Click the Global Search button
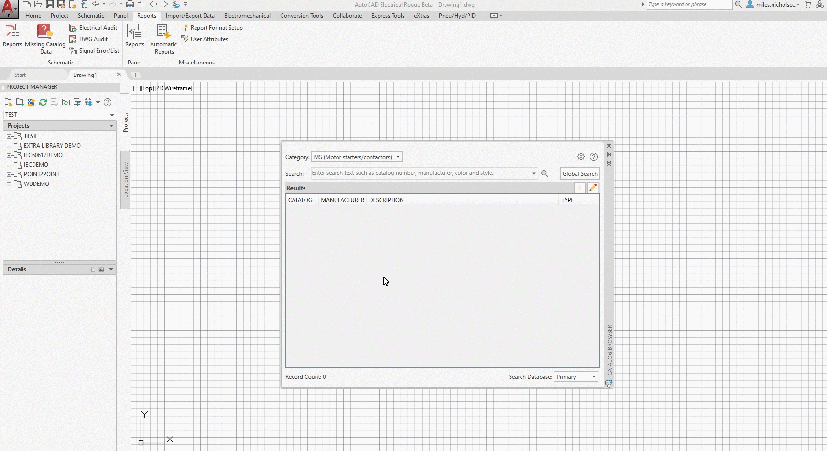 pyautogui.click(x=580, y=174)
